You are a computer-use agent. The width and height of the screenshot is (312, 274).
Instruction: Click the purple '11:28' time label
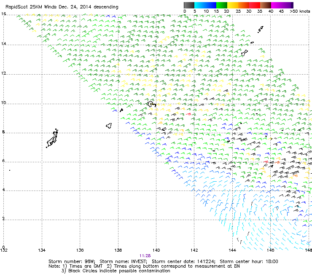145,256
